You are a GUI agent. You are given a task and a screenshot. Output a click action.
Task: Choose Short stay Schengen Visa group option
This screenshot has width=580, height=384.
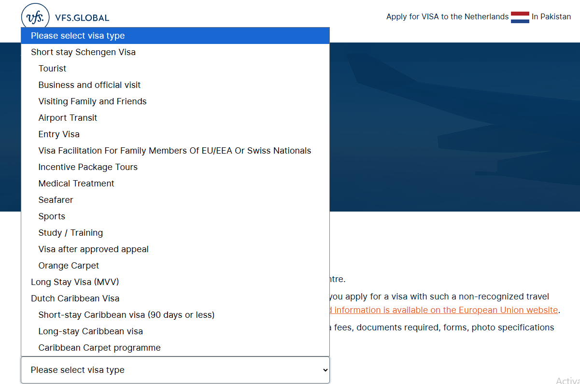175,52
